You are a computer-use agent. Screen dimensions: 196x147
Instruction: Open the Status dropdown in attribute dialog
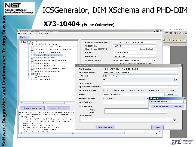pos(176,79)
